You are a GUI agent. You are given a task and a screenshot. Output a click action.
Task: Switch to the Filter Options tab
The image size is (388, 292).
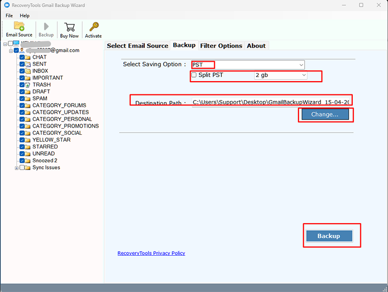(x=221, y=46)
